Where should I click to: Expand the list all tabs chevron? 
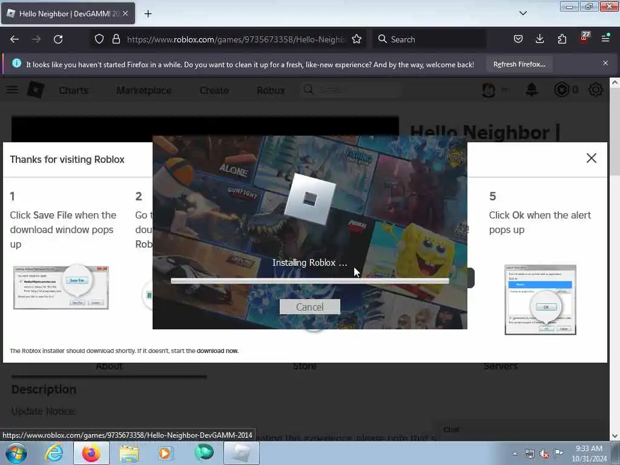(523, 13)
